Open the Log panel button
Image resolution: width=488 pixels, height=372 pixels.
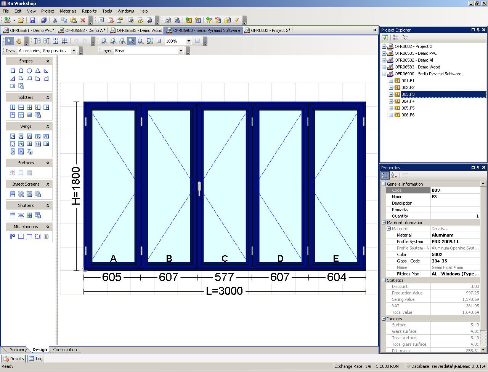click(36, 359)
